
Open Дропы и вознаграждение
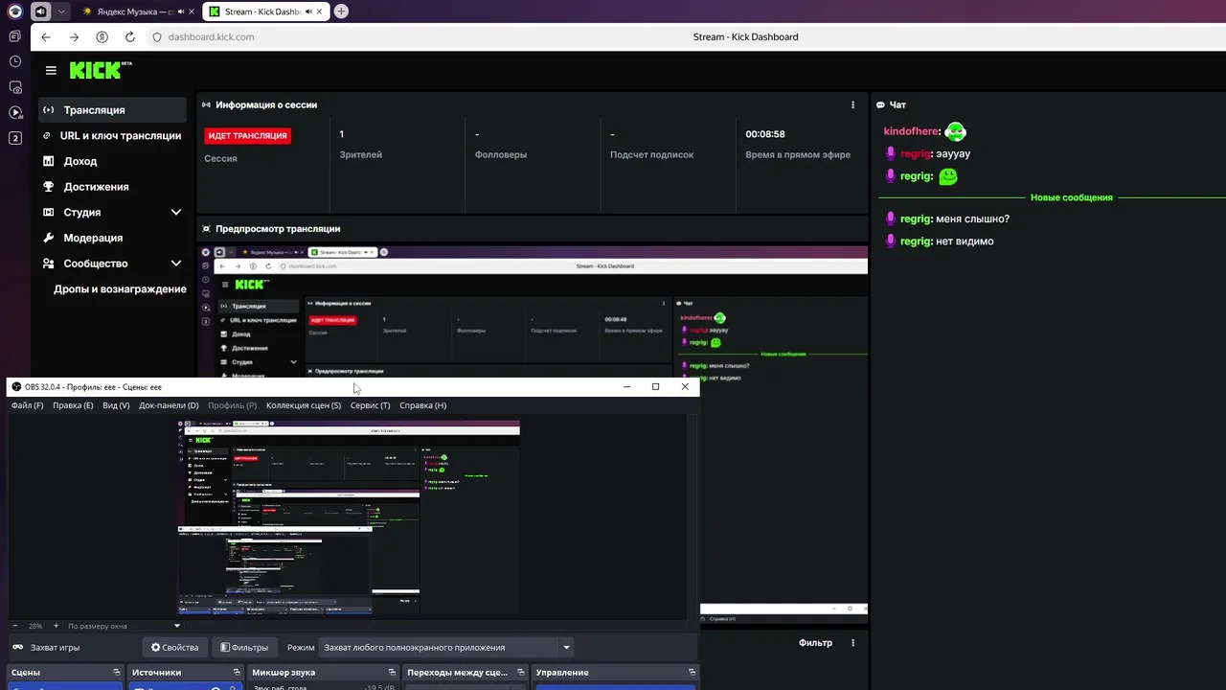(x=120, y=289)
